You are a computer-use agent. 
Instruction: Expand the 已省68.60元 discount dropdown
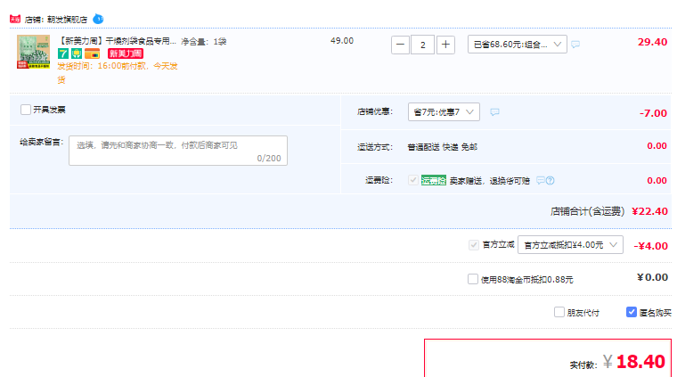click(518, 45)
